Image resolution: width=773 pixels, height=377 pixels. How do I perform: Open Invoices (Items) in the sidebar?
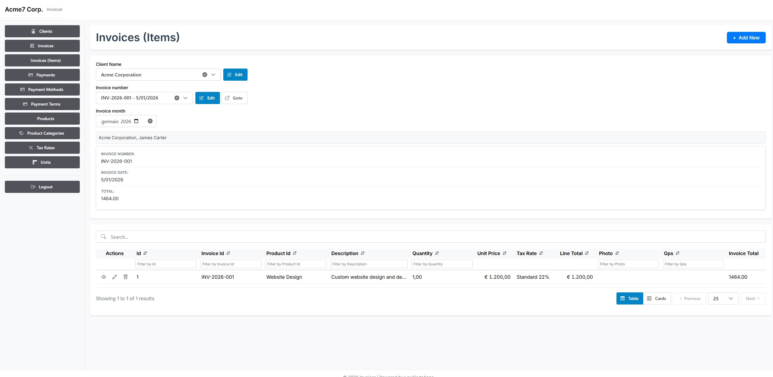coord(42,60)
